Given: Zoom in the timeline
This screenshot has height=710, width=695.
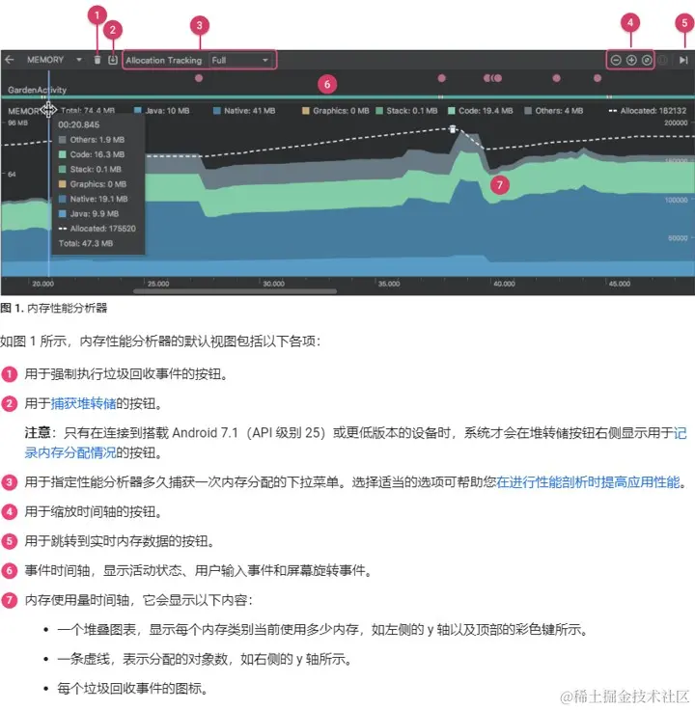Looking at the screenshot, I should click(631, 60).
